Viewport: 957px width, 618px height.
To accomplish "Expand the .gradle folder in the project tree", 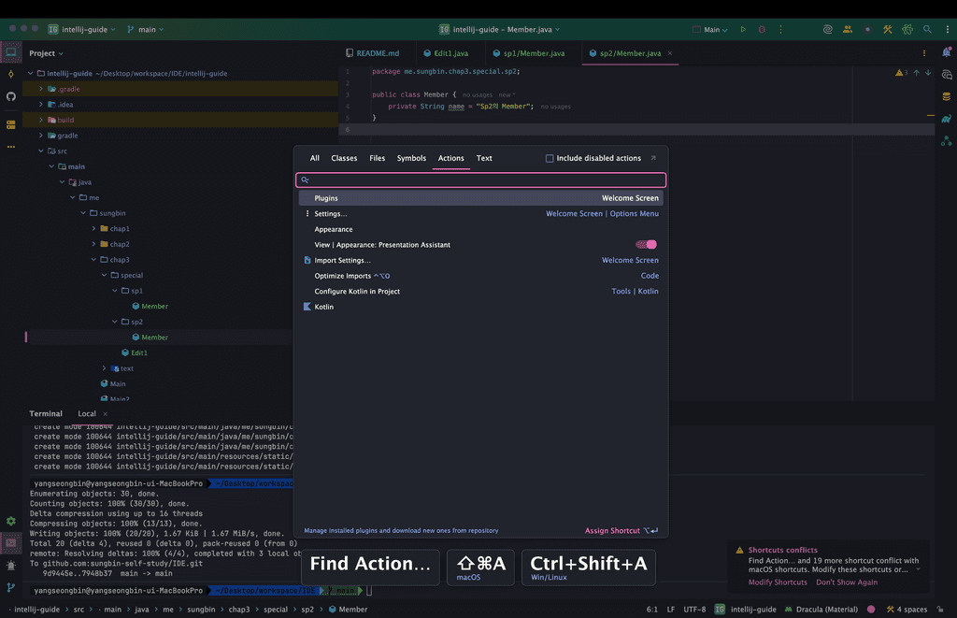I will [x=41, y=89].
